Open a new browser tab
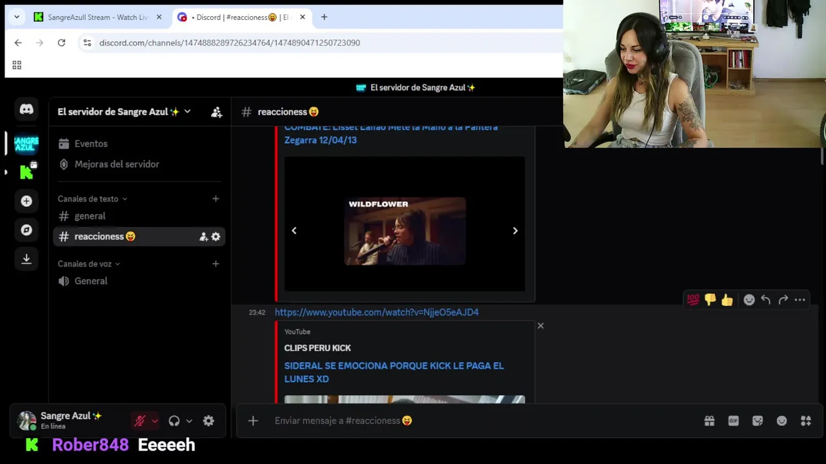Screen dimensions: 826x464 tap(324, 17)
